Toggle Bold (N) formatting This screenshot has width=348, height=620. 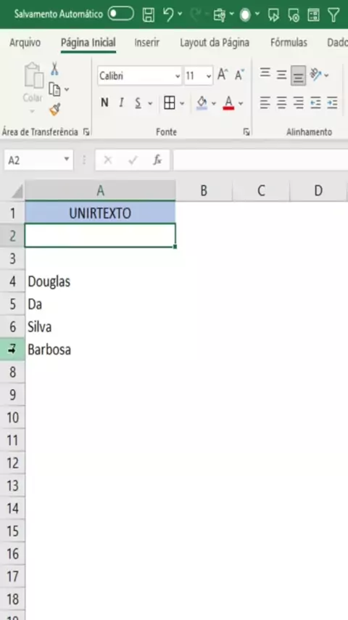(x=104, y=103)
